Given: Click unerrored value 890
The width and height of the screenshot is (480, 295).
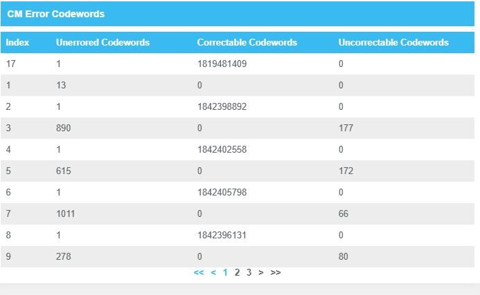Looking at the screenshot, I should pos(63,128).
